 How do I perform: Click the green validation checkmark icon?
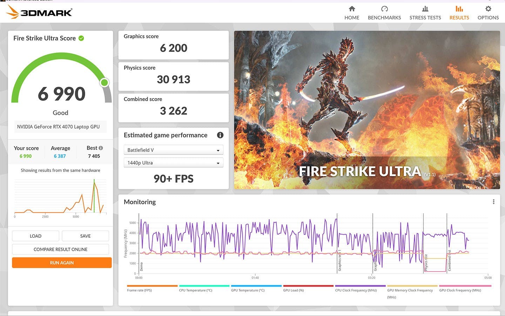click(x=81, y=38)
